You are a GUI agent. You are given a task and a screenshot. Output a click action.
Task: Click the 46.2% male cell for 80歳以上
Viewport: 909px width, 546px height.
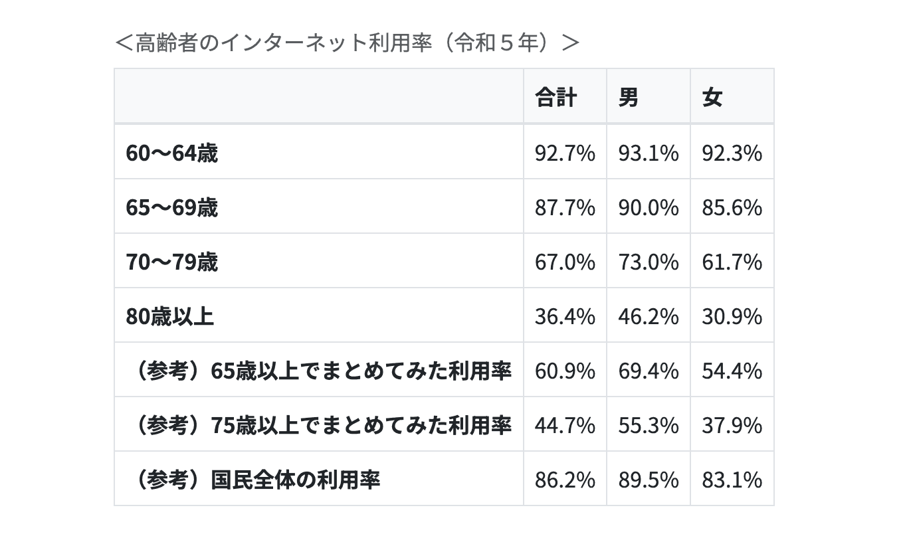[x=649, y=316]
